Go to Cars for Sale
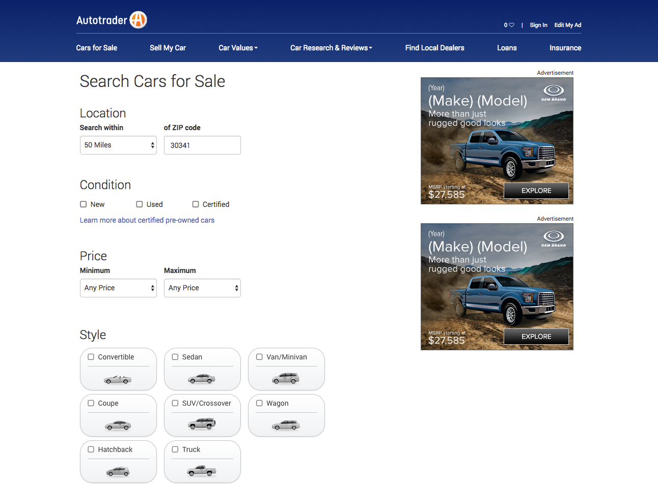Screen dimensions: 658x484 [97, 48]
